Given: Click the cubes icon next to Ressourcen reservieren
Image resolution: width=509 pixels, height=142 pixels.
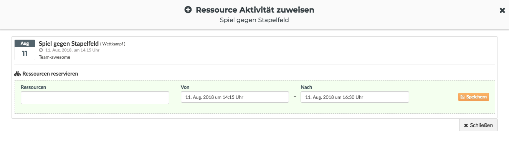Looking at the screenshot, I should click(x=18, y=74).
